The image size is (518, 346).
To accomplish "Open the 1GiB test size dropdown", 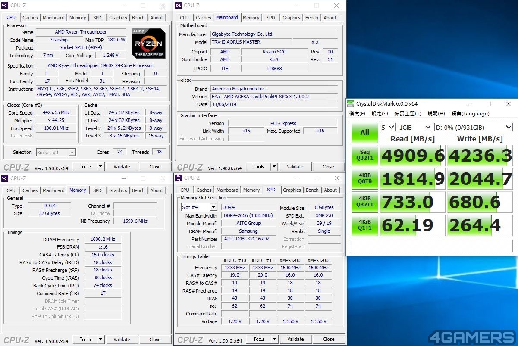I will [414, 127].
